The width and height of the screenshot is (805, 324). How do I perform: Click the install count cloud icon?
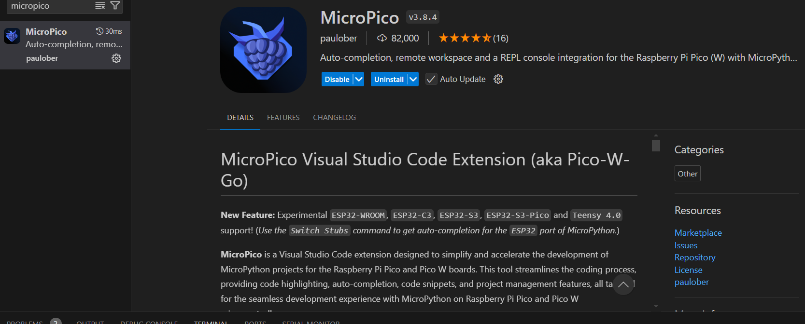pos(382,38)
